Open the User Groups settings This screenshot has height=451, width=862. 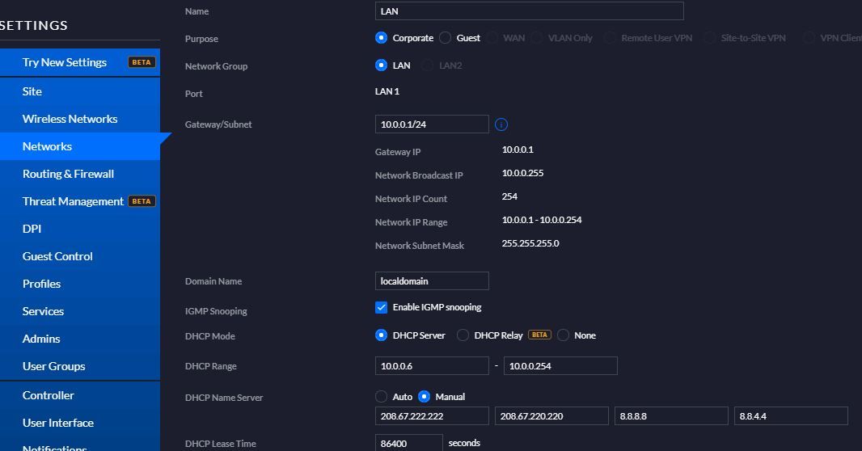pos(53,366)
